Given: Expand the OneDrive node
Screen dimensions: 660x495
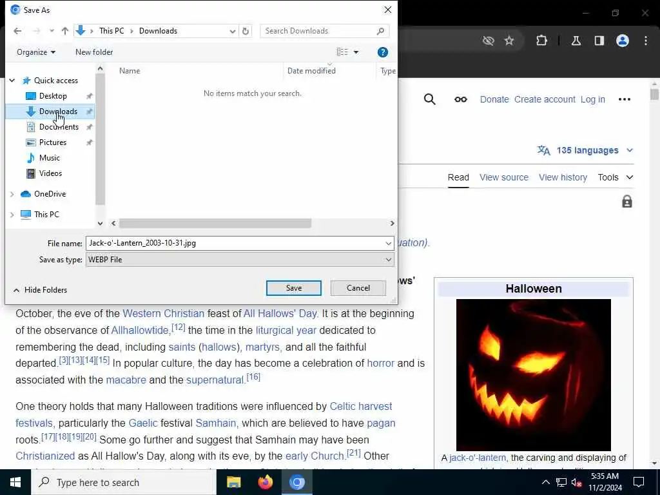Looking at the screenshot, I should [12, 194].
